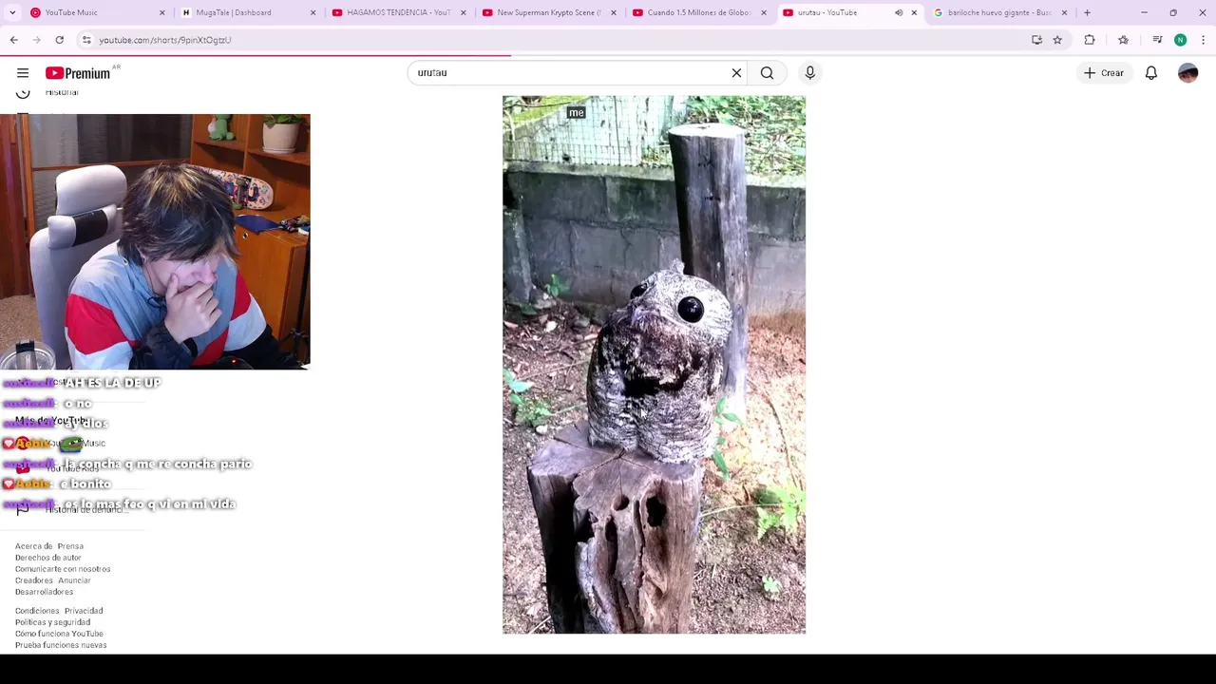The height and width of the screenshot is (684, 1216).
Task: Install or cast icon in the address bar
Action: coord(1036,40)
